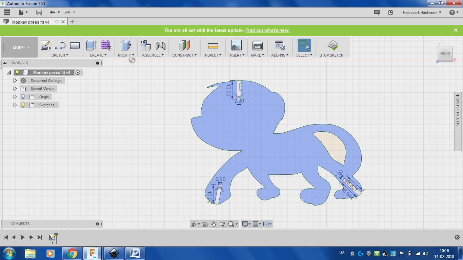The width and height of the screenshot is (463, 260).
Task: Open the INSPECT menu
Action: click(213, 55)
